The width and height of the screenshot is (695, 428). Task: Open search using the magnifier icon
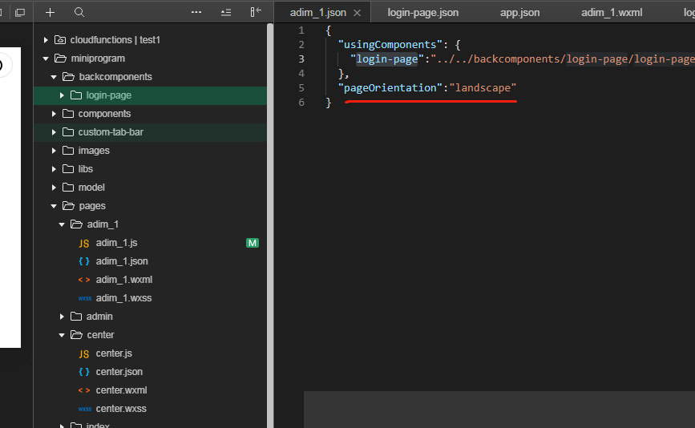79,13
